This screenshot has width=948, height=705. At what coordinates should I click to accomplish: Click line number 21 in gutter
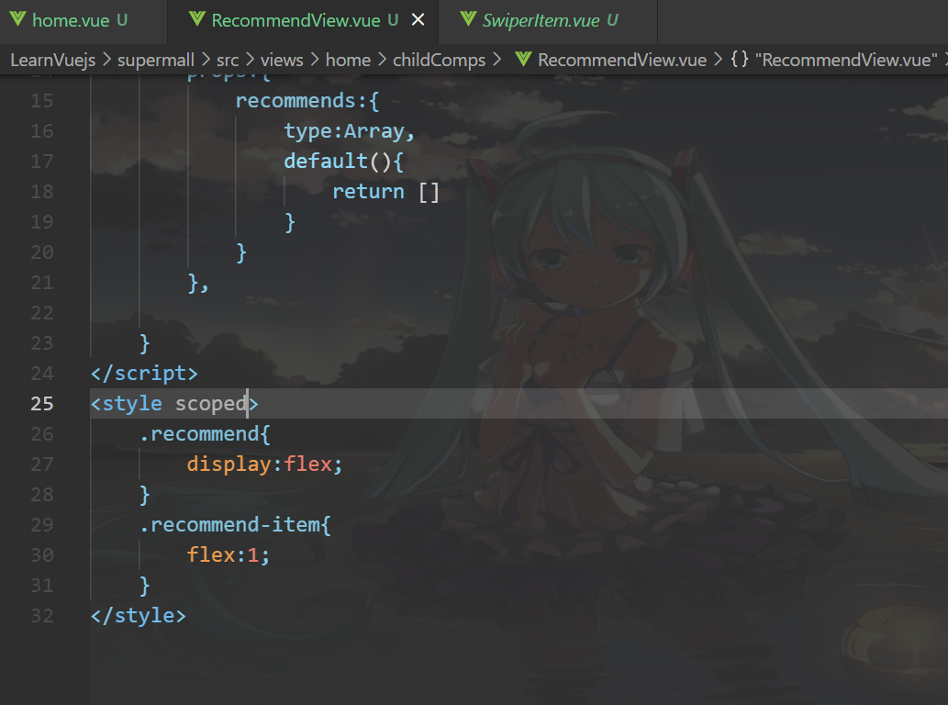[41, 283]
